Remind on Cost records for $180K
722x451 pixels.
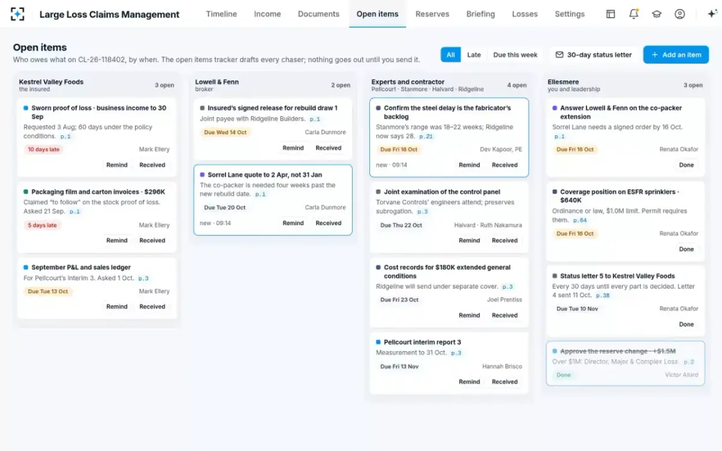point(469,315)
